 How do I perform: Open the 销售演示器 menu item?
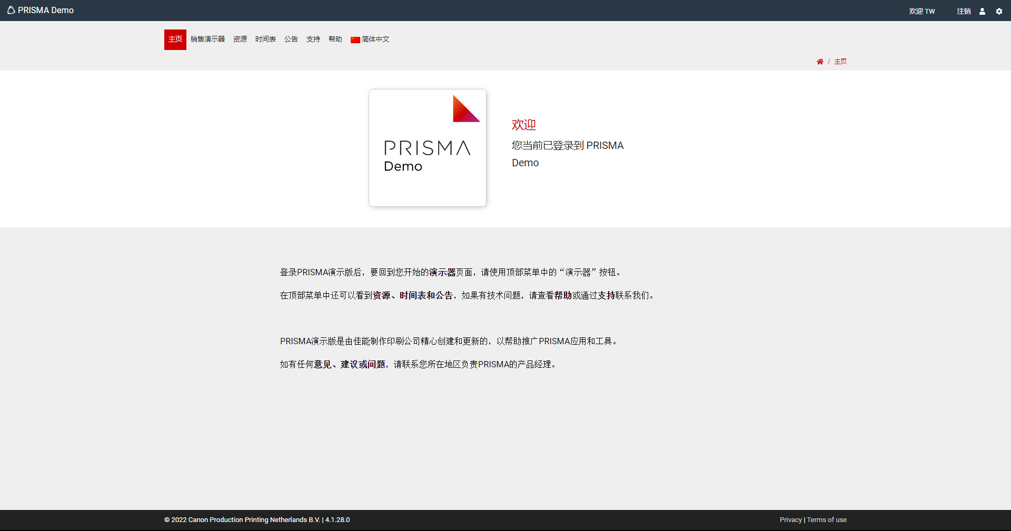[x=207, y=39]
